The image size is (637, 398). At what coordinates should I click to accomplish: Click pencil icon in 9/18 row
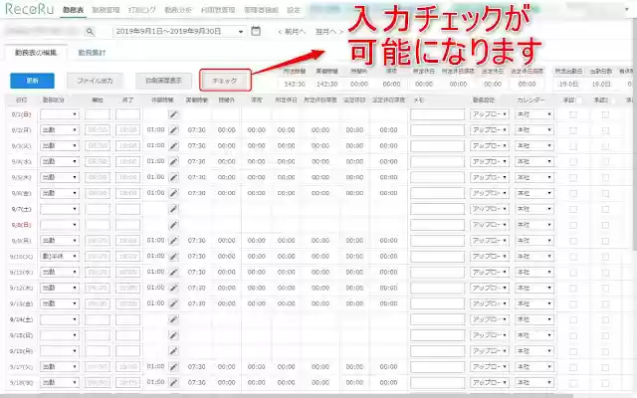[173, 382]
